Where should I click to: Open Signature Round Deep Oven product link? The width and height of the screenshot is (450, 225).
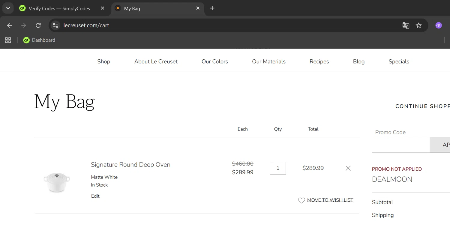tap(130, 165)
